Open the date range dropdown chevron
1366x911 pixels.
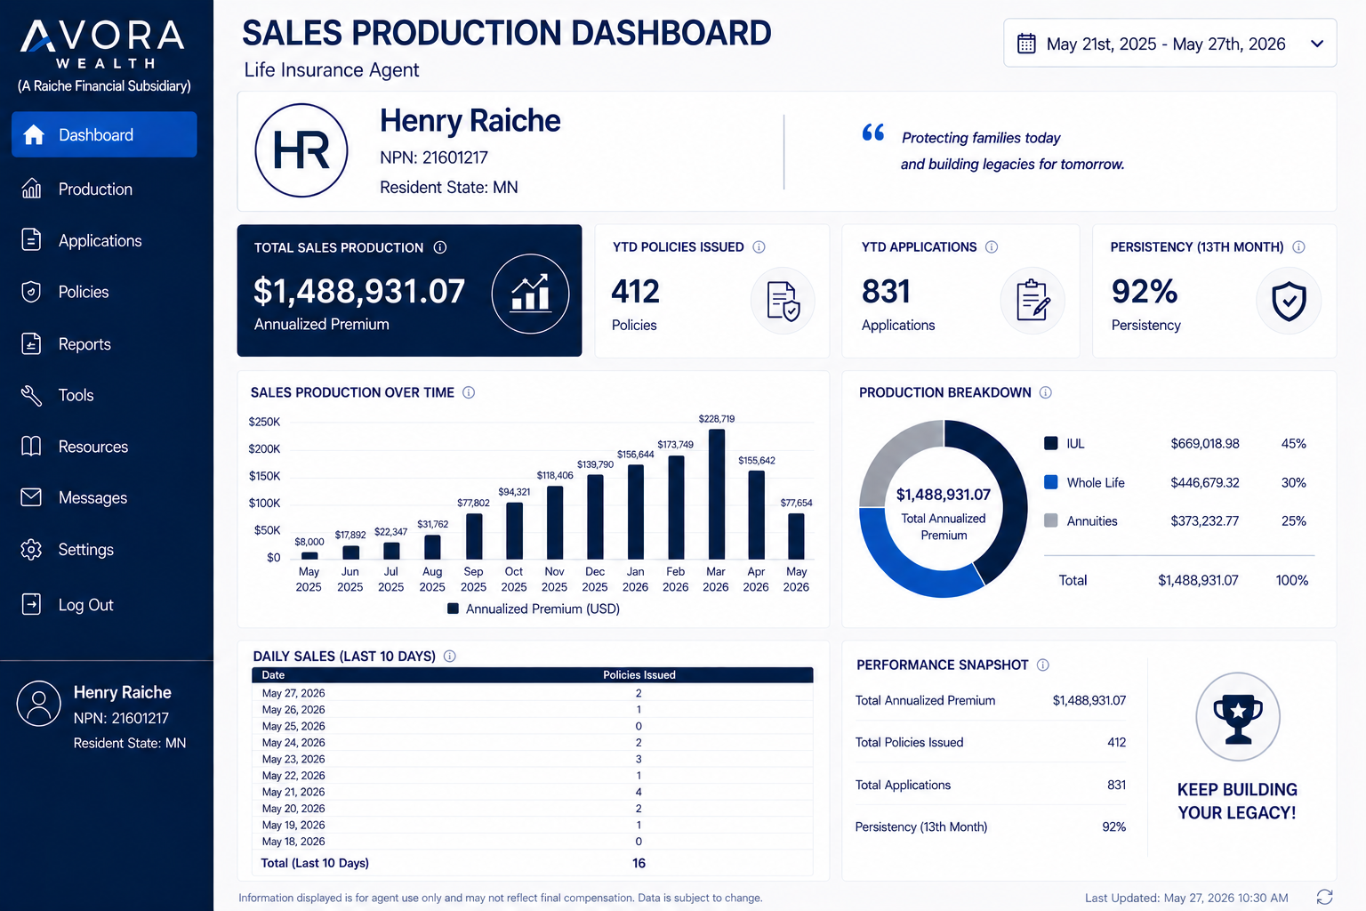[x=1317, y=44]
